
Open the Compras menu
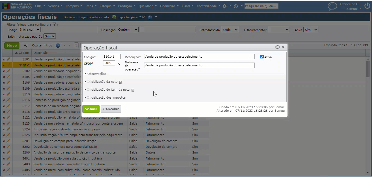pos(74,6)
